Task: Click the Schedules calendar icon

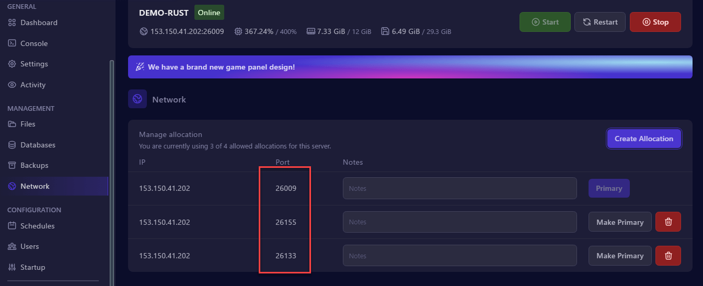Action: click(x=11, y=226)
